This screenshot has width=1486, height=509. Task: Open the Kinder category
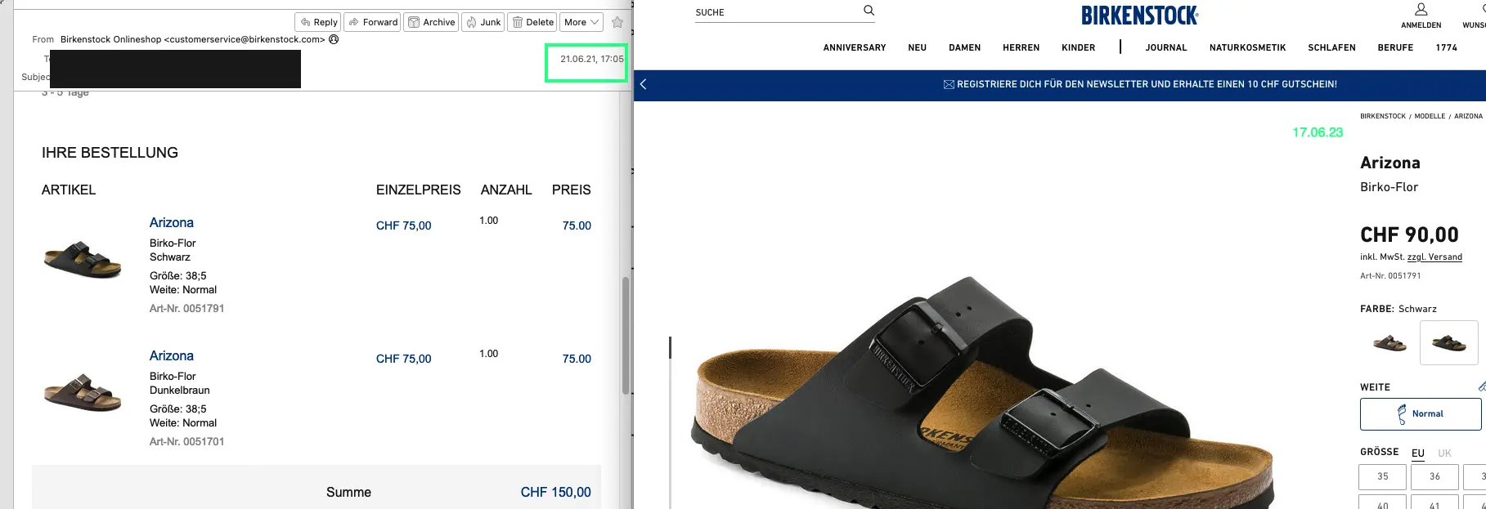point(1078,47)
